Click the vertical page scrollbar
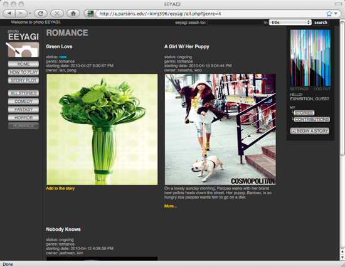 click(342, 88)
